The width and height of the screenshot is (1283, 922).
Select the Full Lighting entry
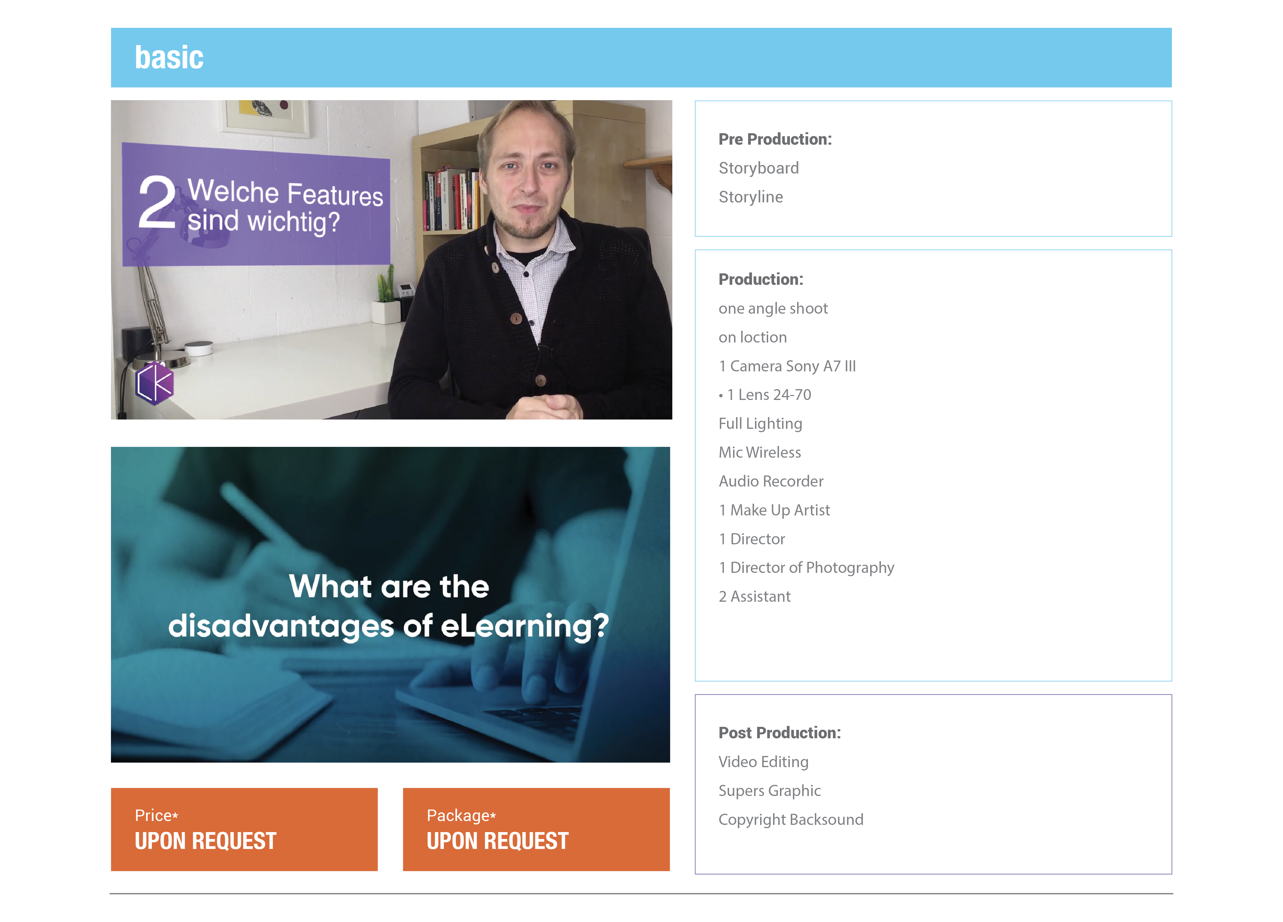coord(760,424)
